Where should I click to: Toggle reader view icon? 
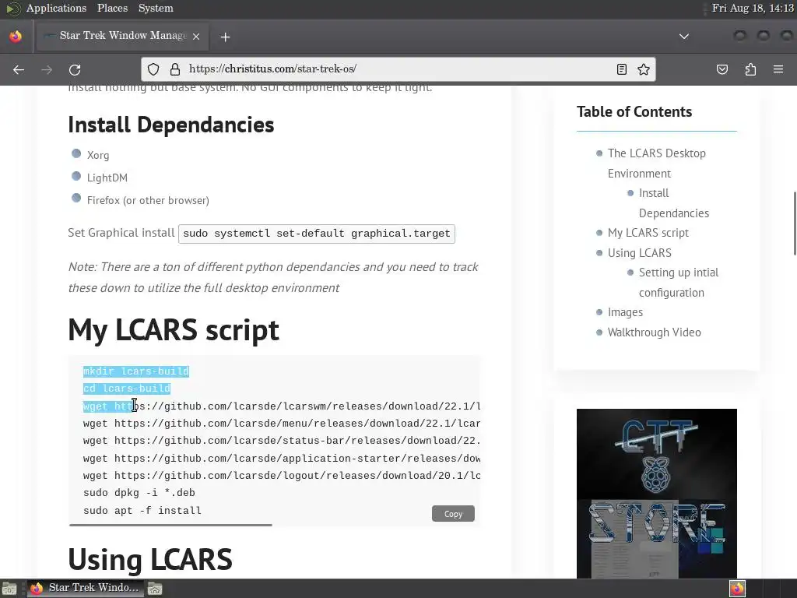tap(621, 69)
